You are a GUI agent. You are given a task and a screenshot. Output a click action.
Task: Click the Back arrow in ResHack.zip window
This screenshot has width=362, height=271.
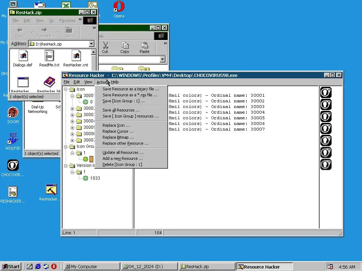20,32
